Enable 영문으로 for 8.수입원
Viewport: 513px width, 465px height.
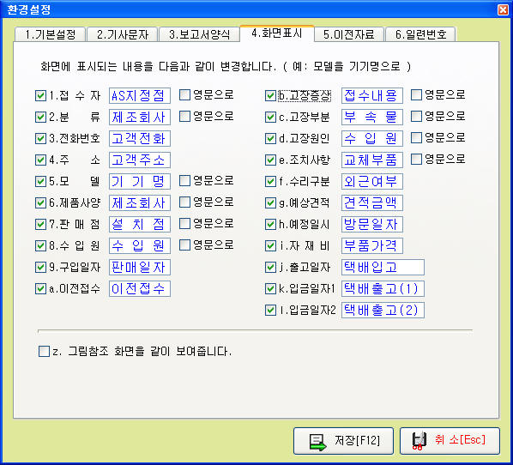[x=184, y=245]
